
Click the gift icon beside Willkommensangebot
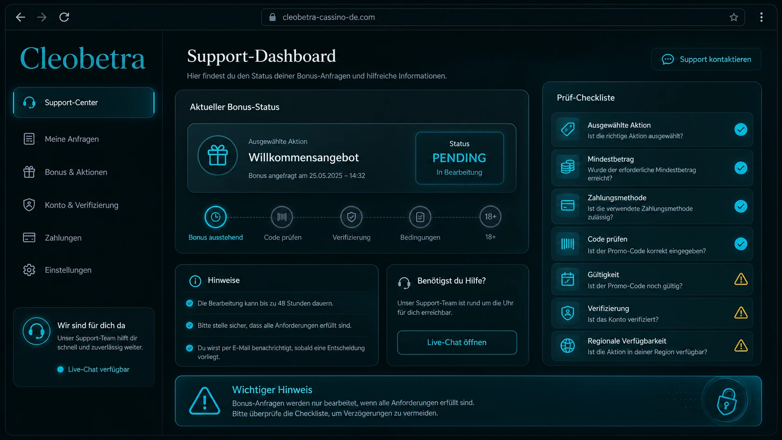[217, 155]
